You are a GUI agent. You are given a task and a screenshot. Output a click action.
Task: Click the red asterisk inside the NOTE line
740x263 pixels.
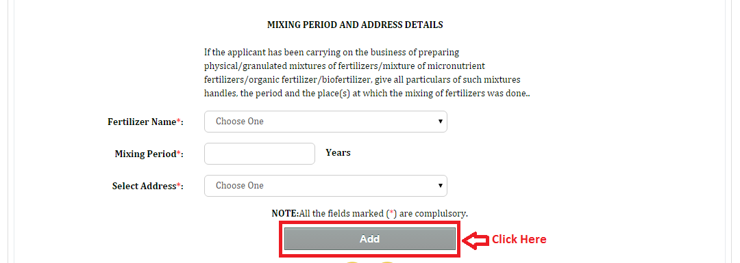(391, 213)
